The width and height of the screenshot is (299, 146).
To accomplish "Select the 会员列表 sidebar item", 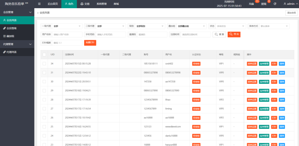I will click(17, 20).
